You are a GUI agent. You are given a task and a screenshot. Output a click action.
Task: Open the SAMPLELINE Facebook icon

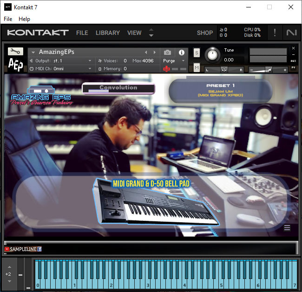pos(39,249)
